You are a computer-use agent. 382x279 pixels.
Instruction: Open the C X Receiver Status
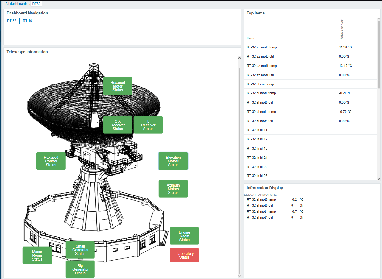pos(117,125)
